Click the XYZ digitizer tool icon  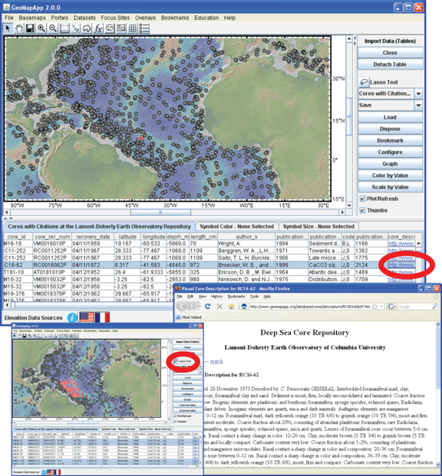[x=75, y=28]
